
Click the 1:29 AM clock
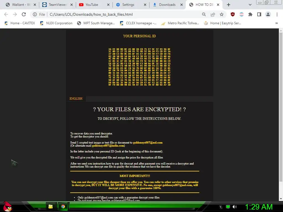(259, 207)
